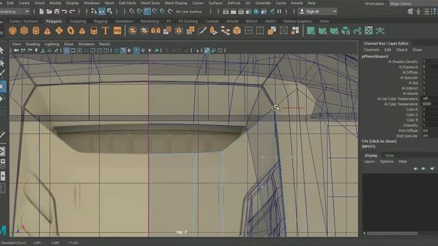Click the Undo arrow icon
Viewport: 438px width, 246px height.
[64, 12]
